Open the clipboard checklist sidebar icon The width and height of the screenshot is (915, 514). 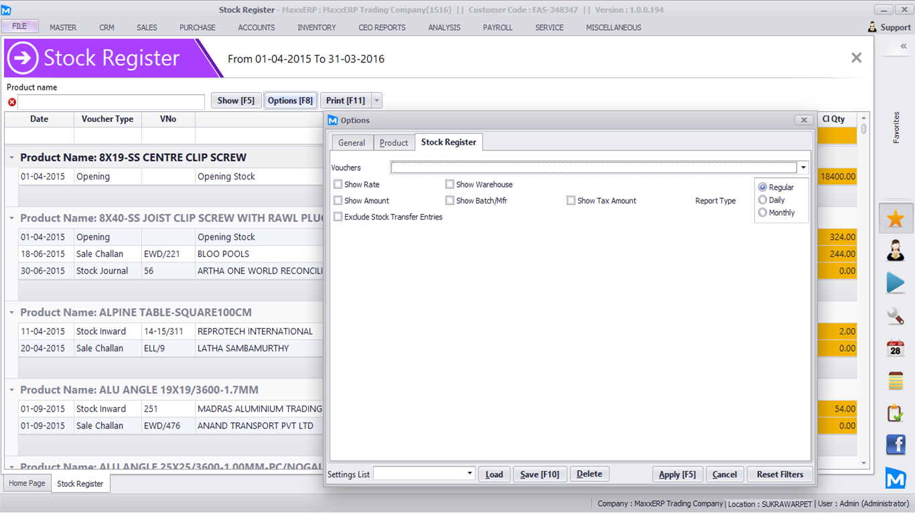[896, 413]
